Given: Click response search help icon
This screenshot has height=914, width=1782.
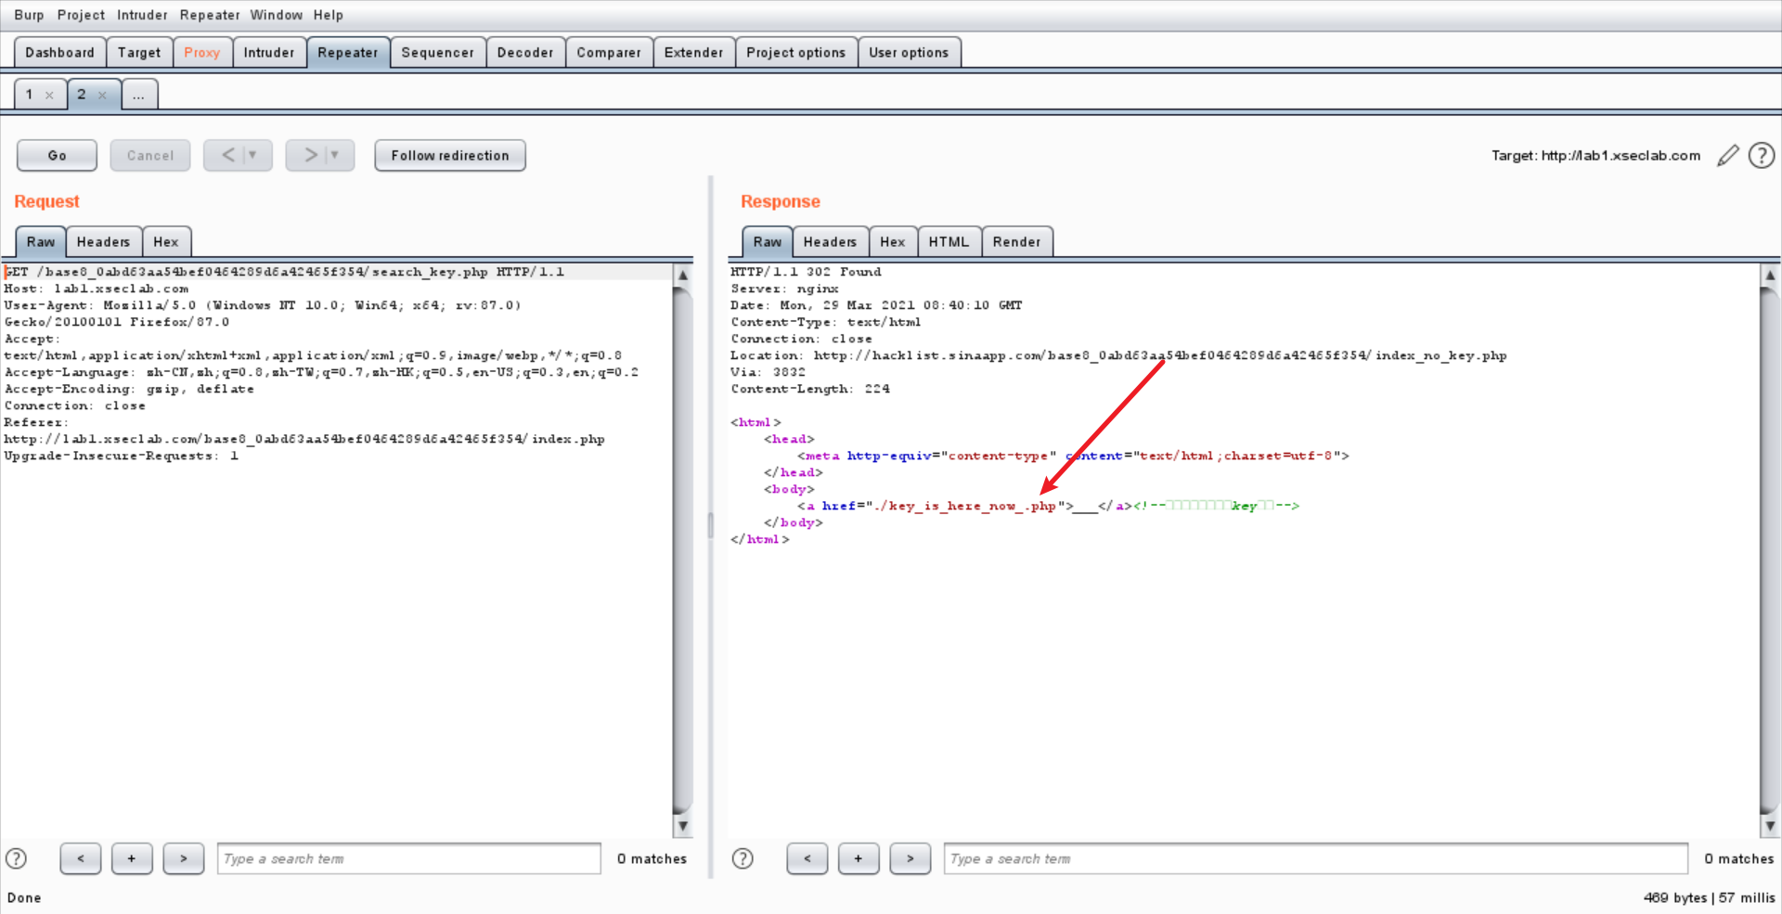Looking at the screenshot, I should tap(742, 858).
